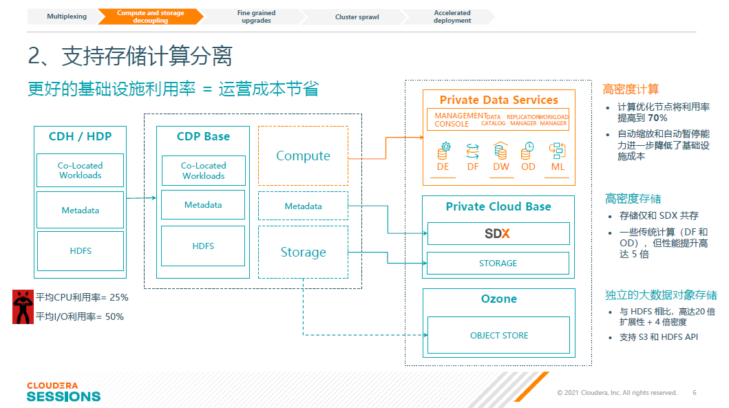Switch to Cluster sprawl tab
The image size is (729, 408).
tap(357, 17)
